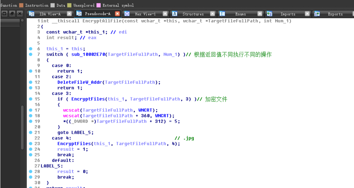Switch to the Enums tab

click(240, 14)
